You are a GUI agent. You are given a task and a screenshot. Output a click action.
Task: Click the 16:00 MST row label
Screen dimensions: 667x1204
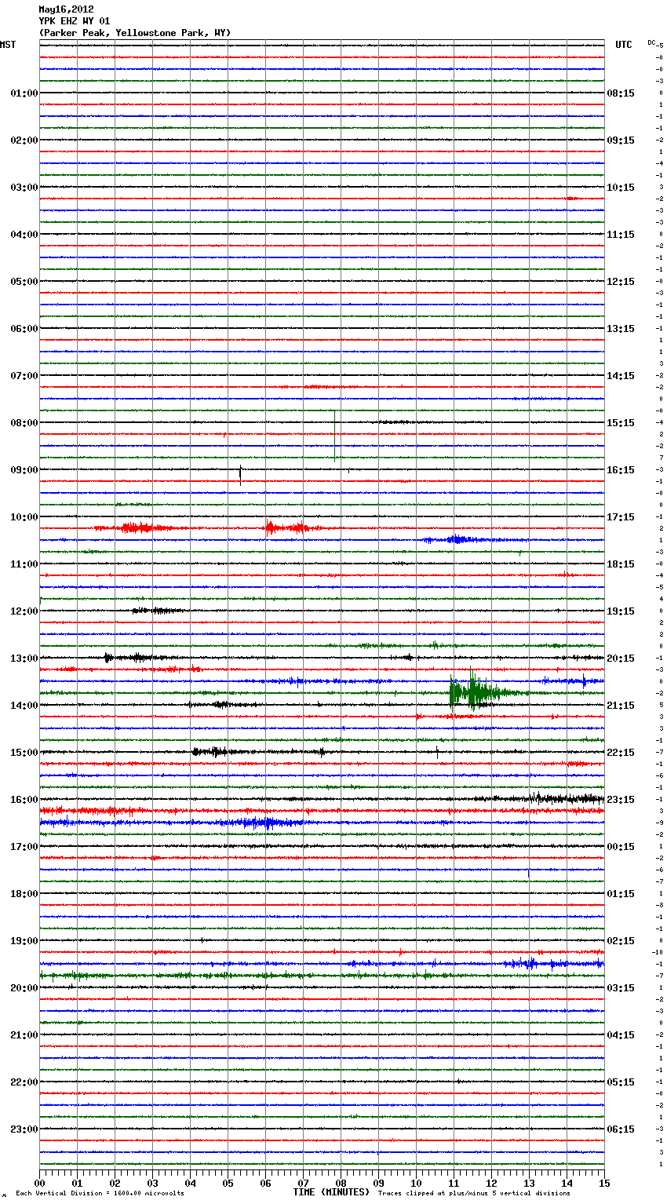(x=24, y=800)
